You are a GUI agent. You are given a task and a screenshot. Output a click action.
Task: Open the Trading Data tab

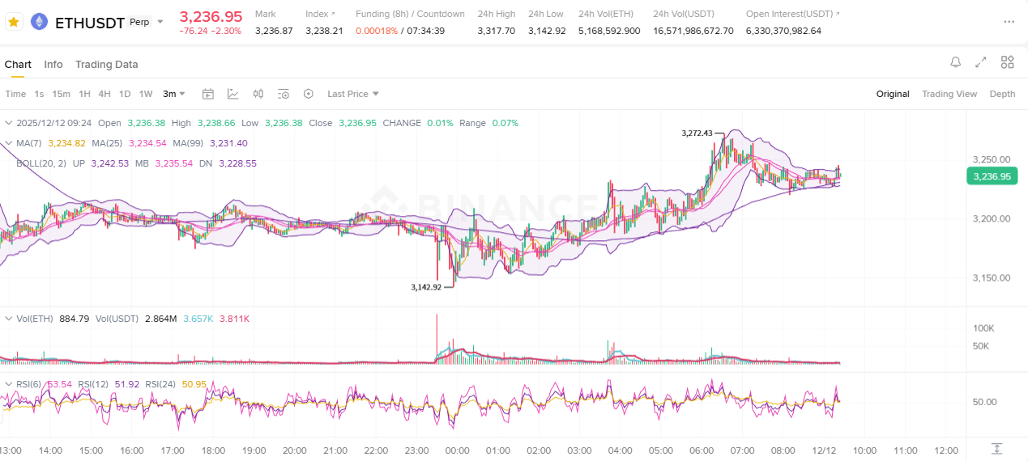tap(107, 64)
